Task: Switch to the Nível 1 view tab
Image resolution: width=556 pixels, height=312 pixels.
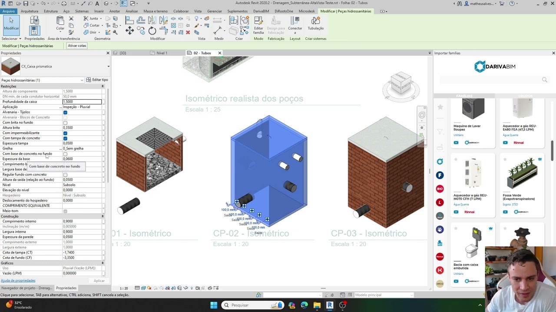Action: point(162,53)
